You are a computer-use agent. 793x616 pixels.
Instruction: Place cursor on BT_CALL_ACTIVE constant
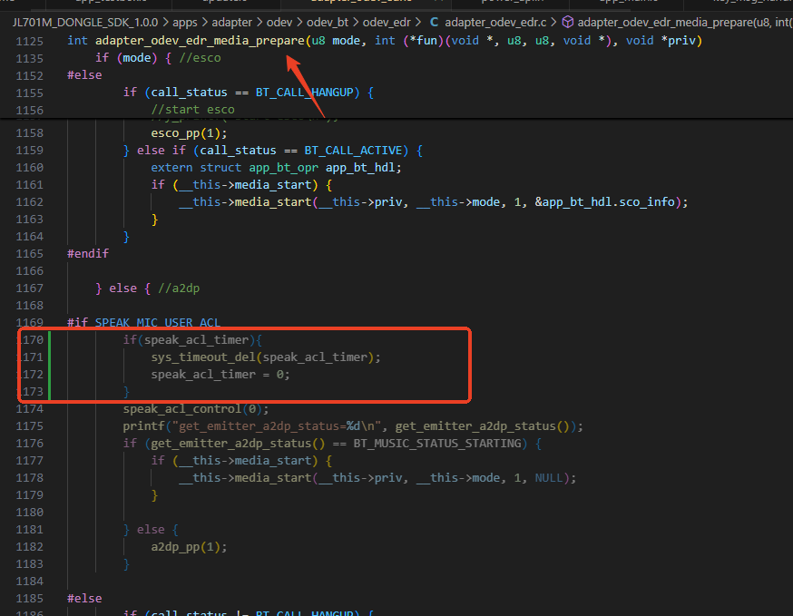[x=353, y=151]
